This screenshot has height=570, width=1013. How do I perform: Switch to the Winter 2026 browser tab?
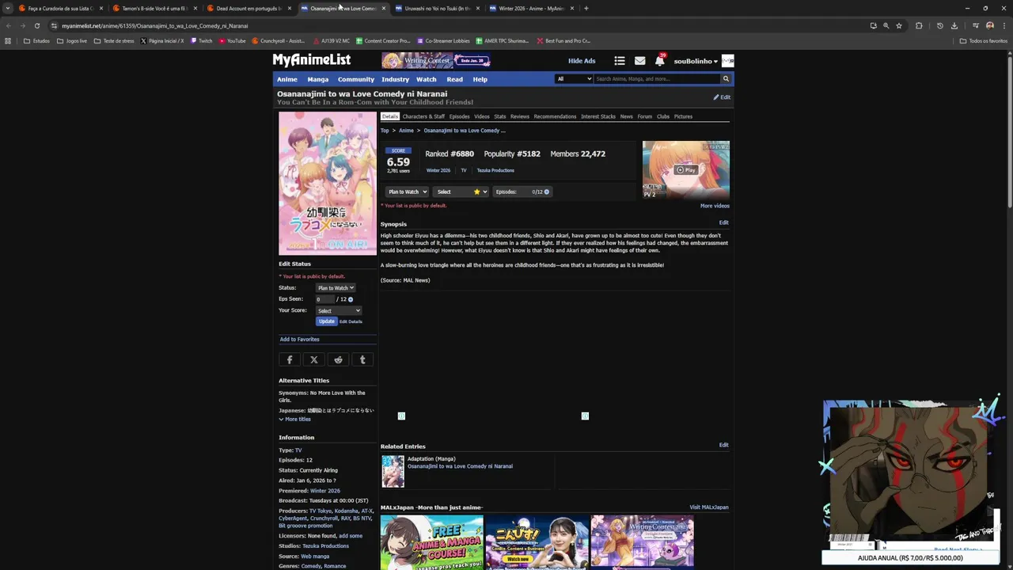point(531,8)
